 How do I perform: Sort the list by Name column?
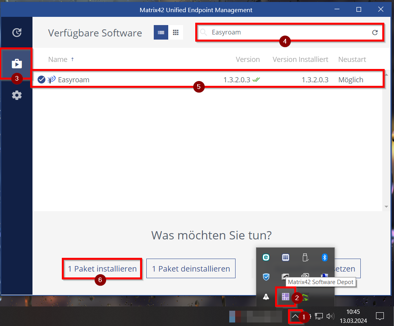coord(58,60)
